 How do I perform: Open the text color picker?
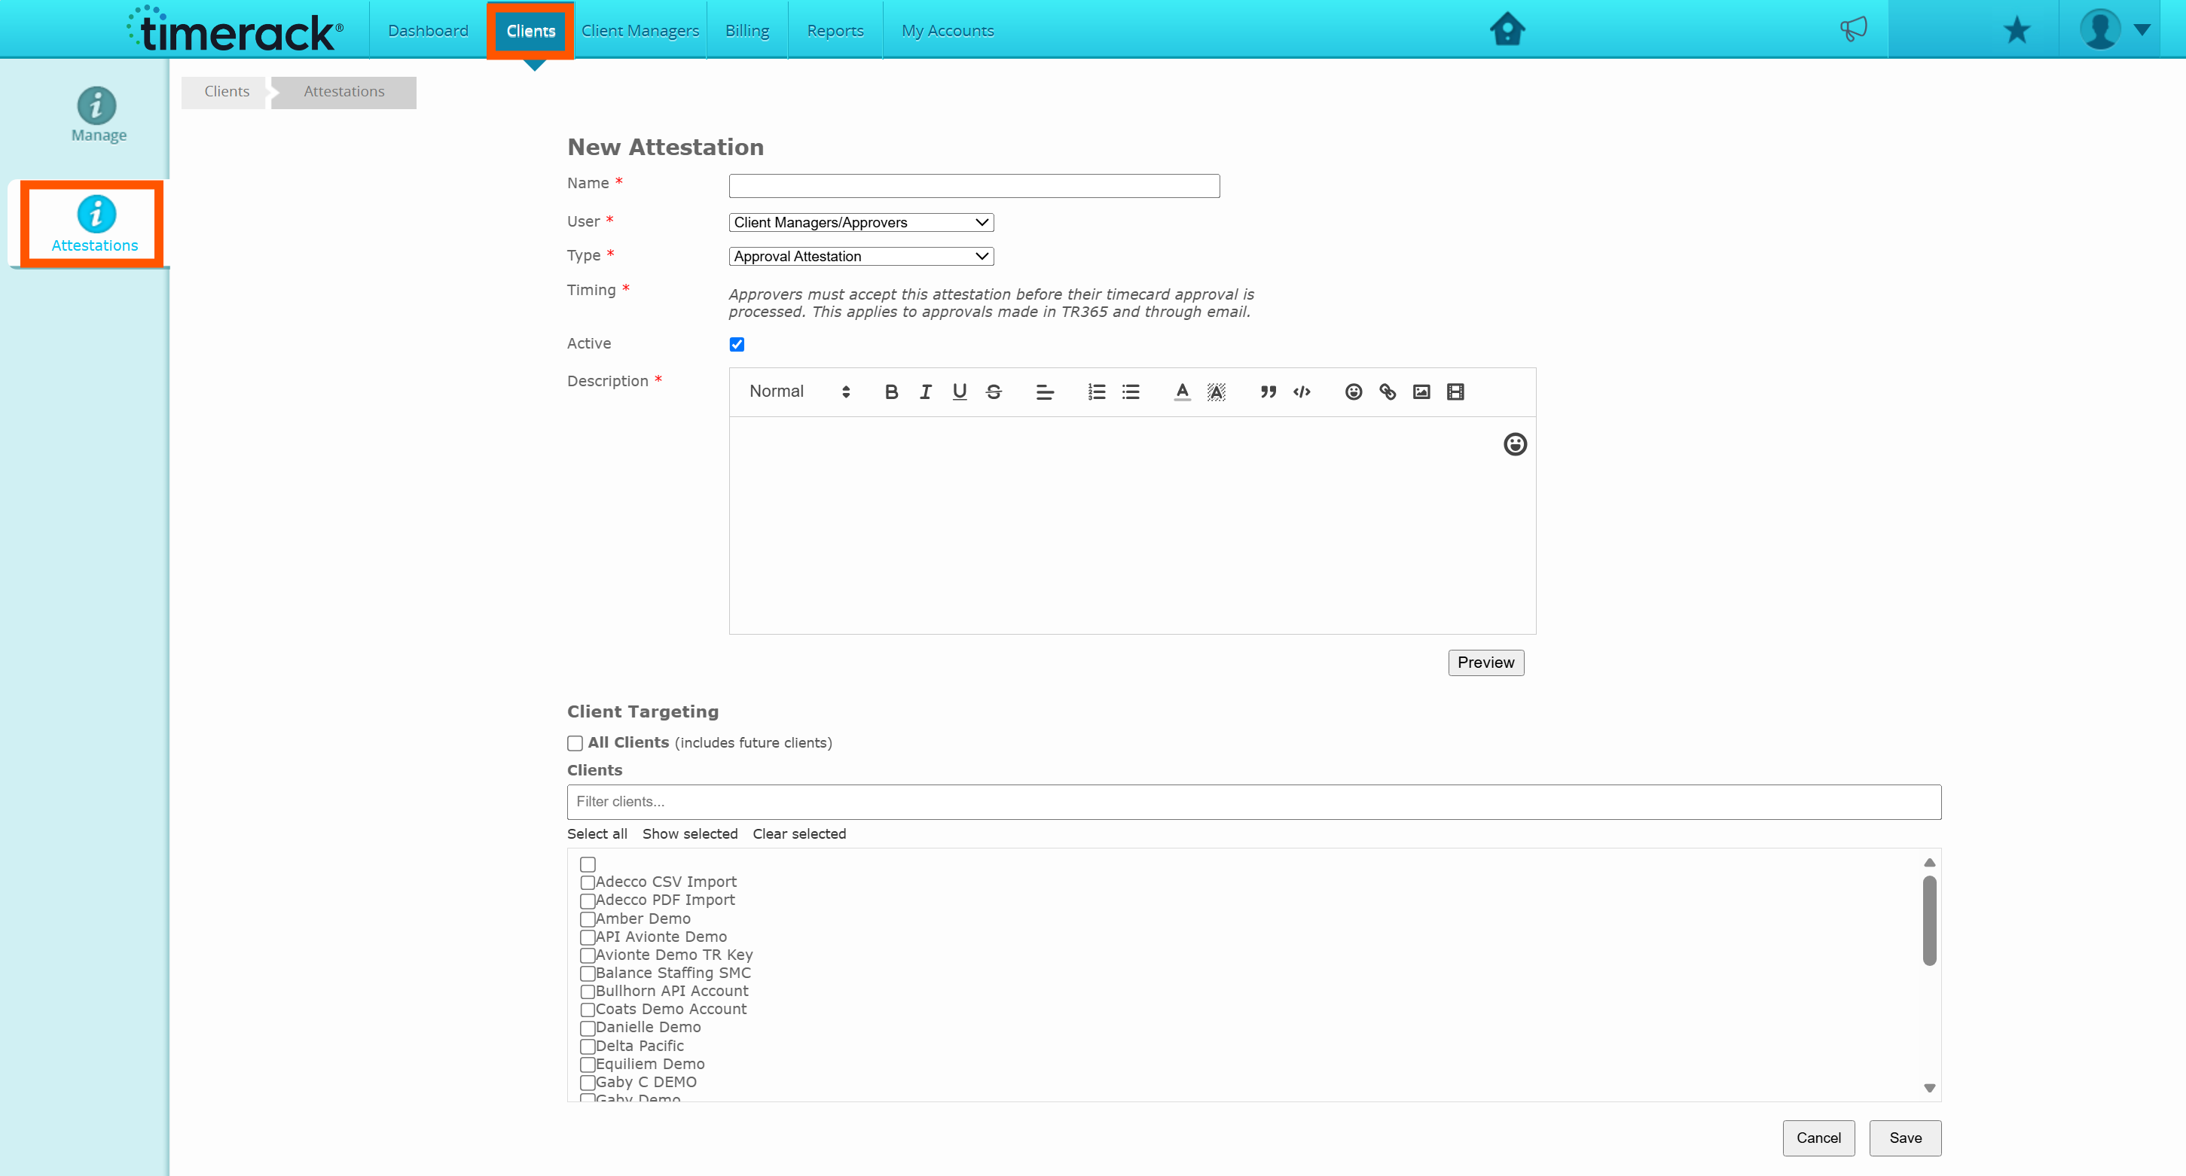[1182, 391]
